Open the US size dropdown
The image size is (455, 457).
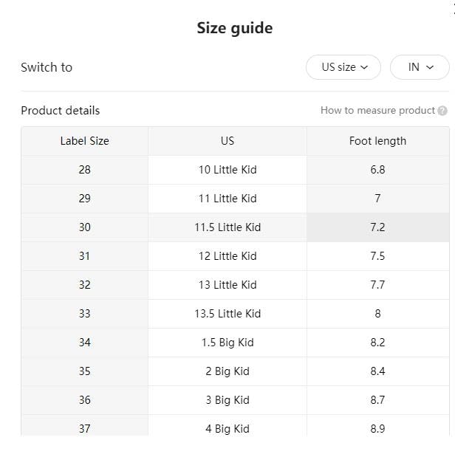click(343, 67)
